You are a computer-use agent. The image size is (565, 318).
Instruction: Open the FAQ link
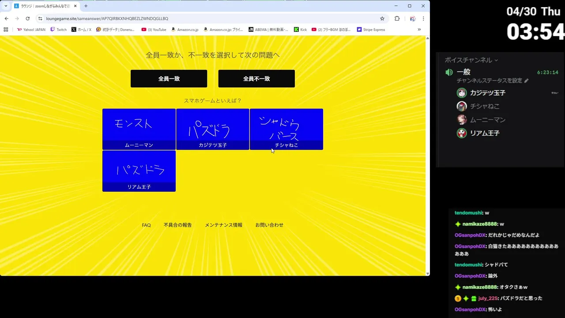coord(146,225)
